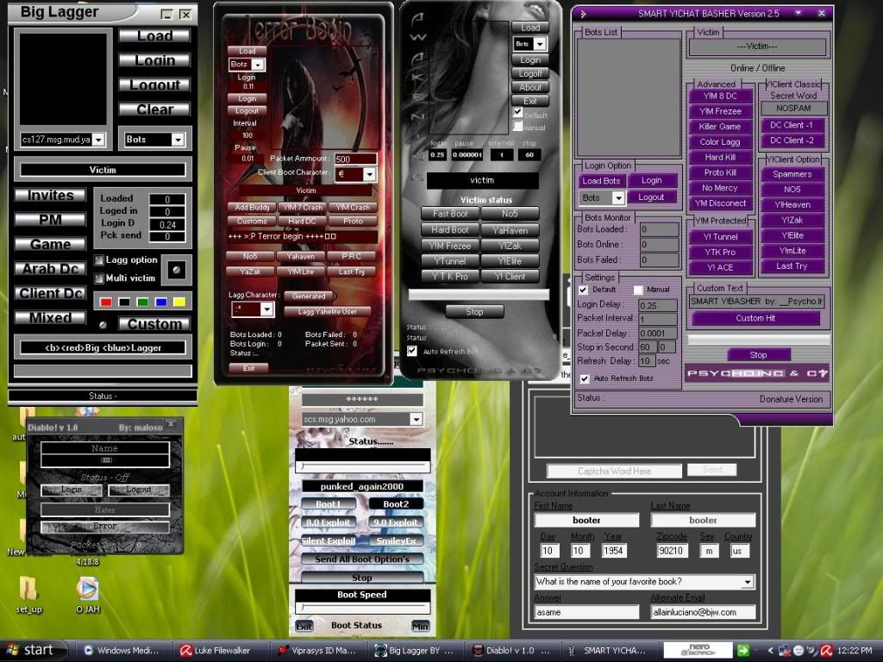Screen dimensions: 883x662
Task: Click the small dot icon beside Custom
Action: coord(103,324)
